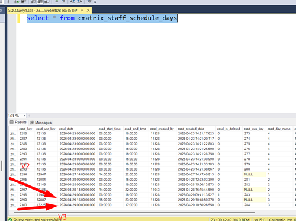The height and width of the screenshot is (221, 296).
Task: Click server 23.100.42.49 (14.0 RTM) in status bar
Action: (x=230, y=220)
